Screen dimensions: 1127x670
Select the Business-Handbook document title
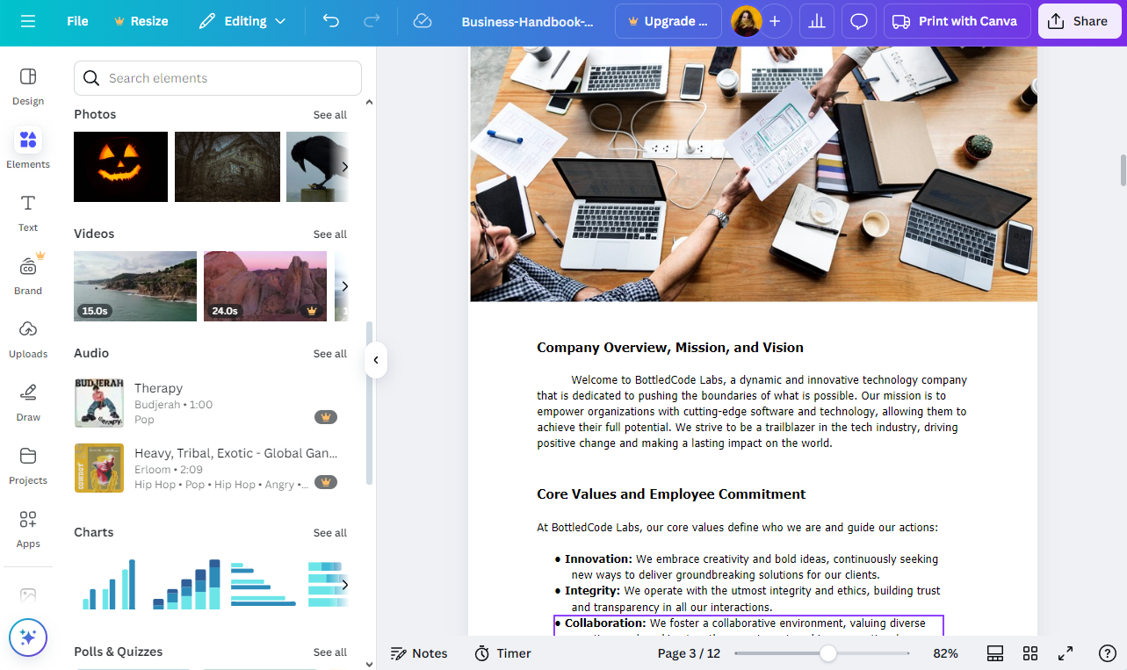[528, 21]
